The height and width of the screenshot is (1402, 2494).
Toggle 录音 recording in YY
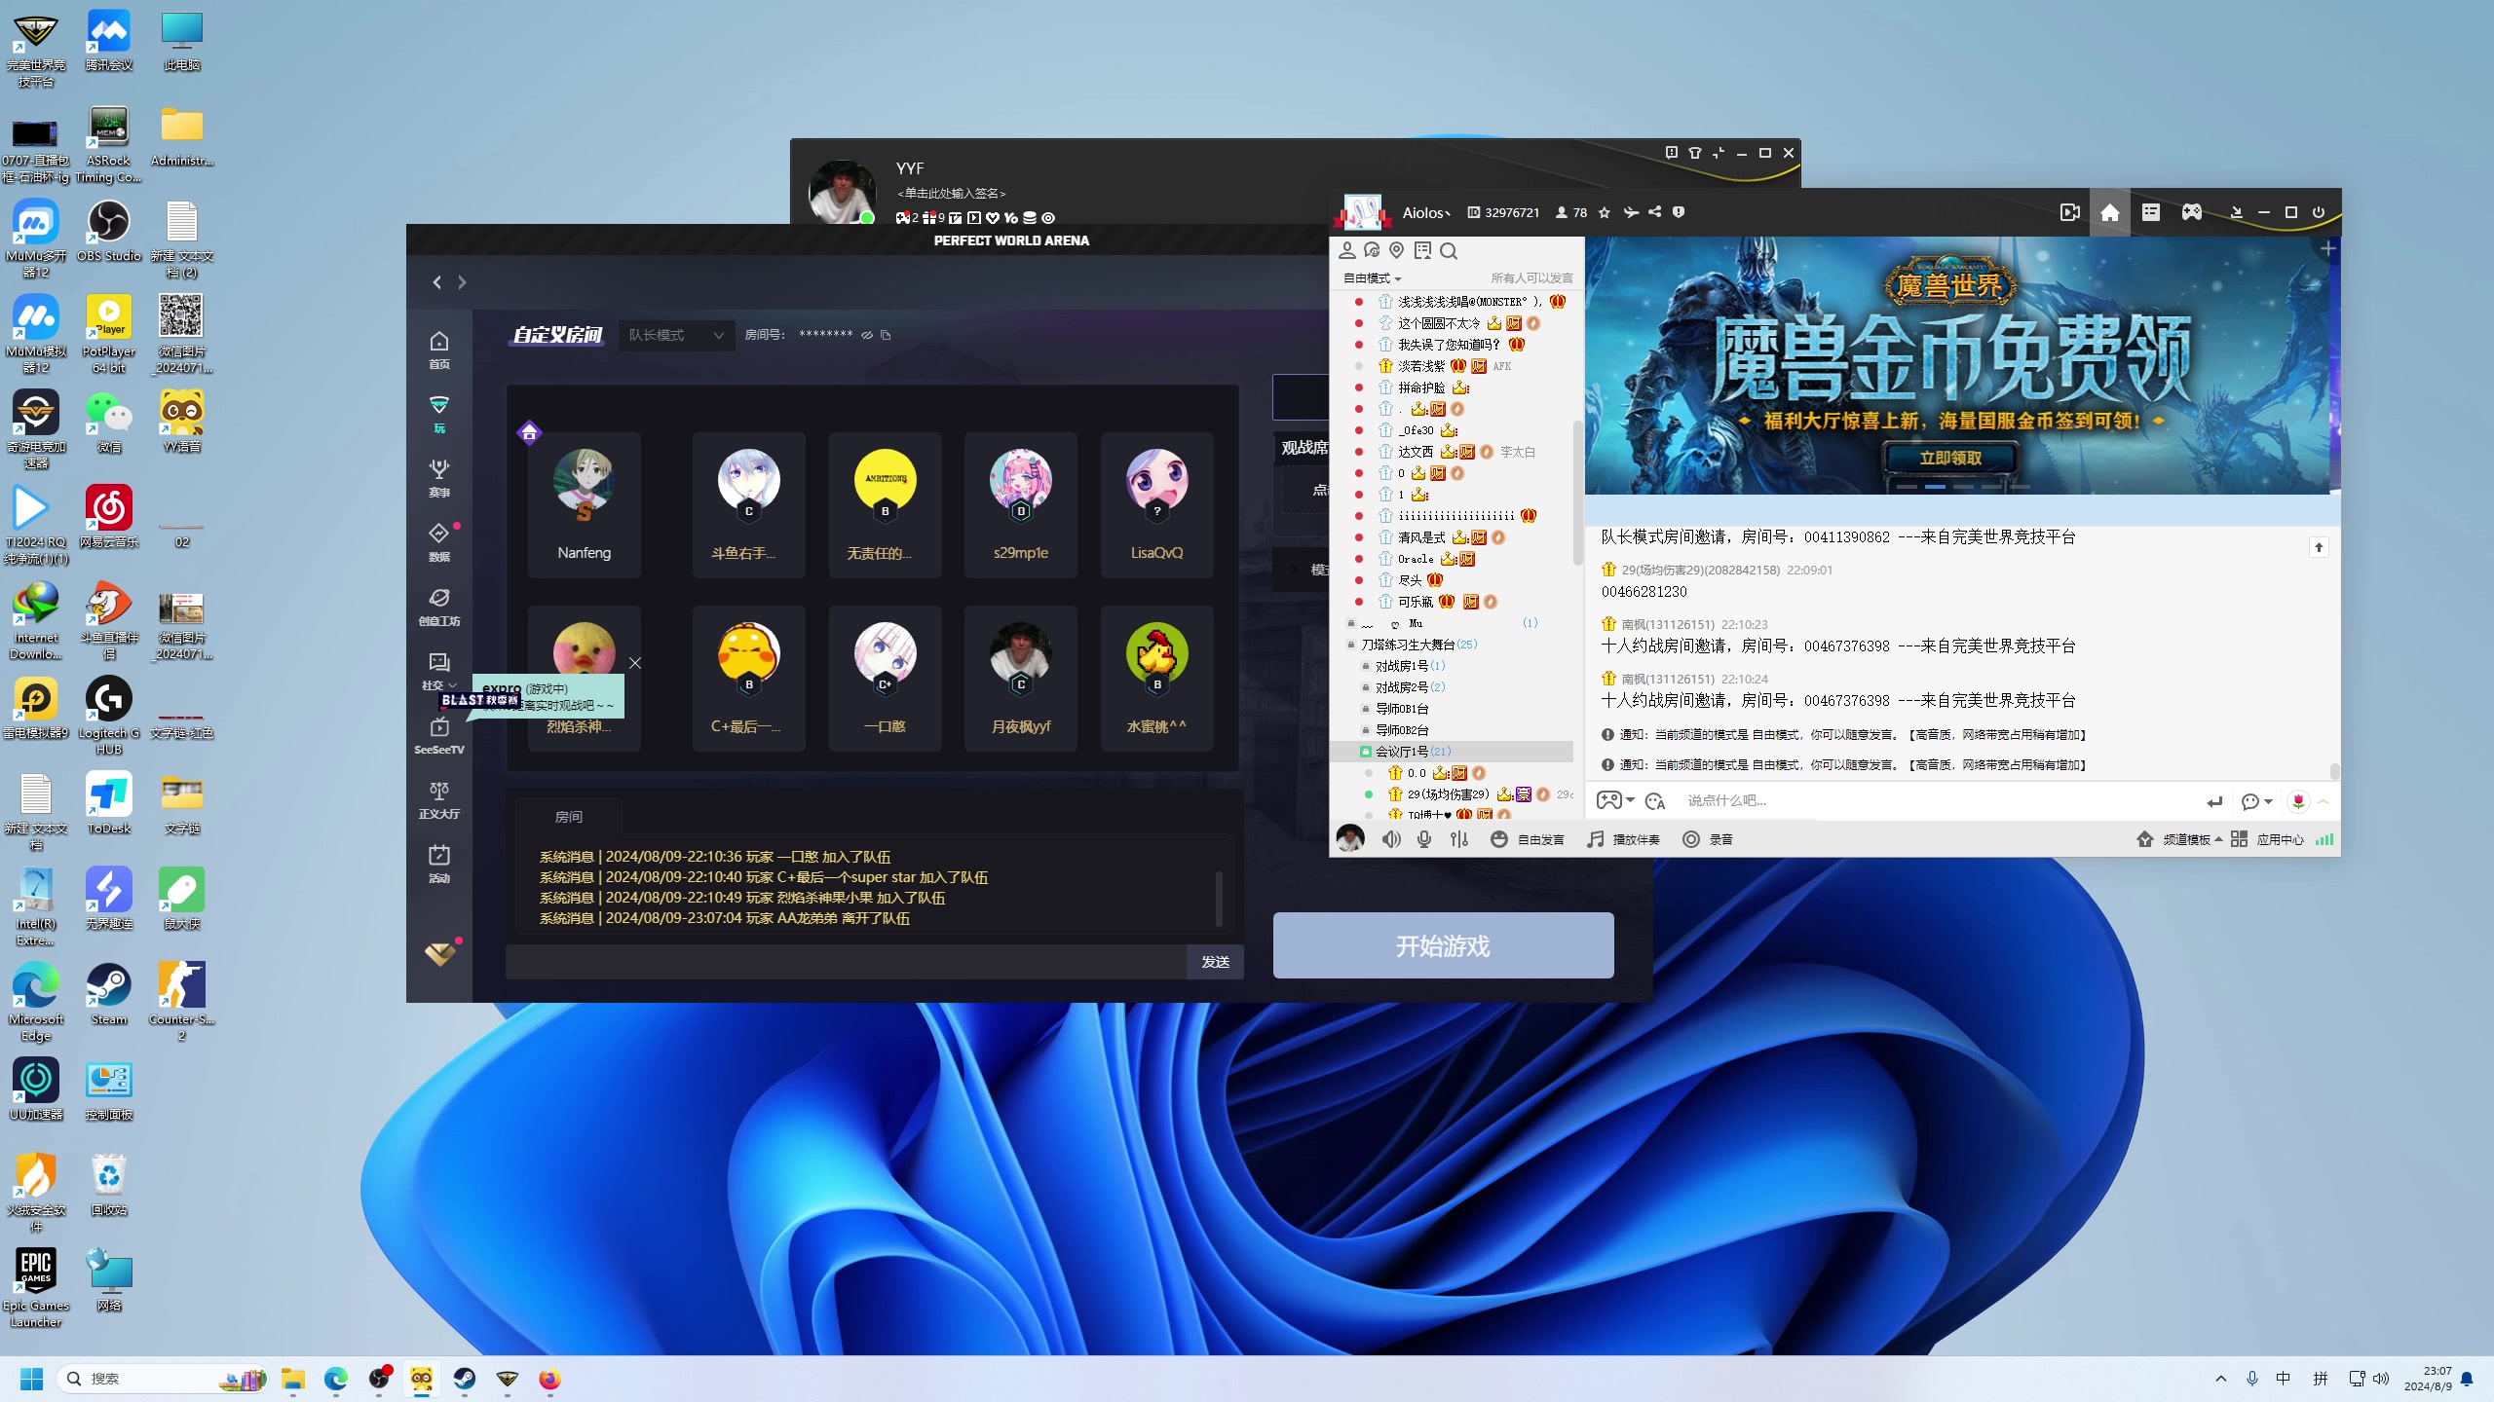coord(1708,839)
